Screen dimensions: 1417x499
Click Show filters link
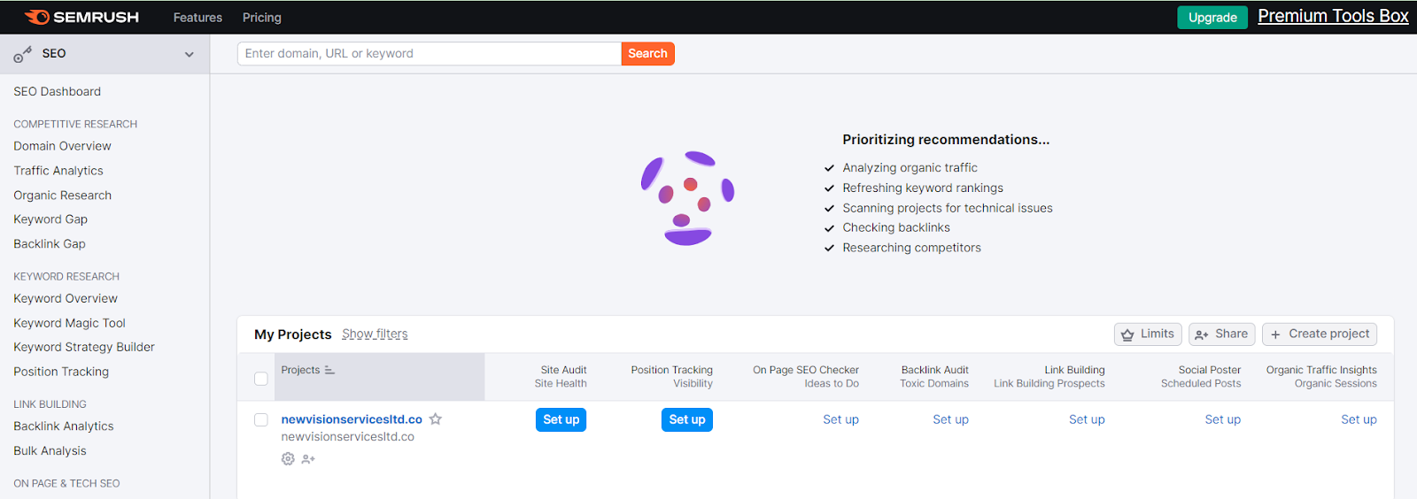tap(375, 334)
